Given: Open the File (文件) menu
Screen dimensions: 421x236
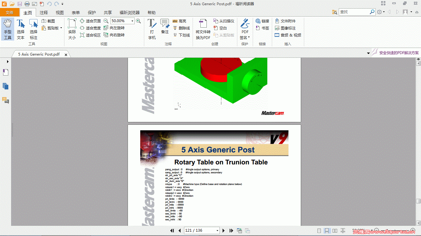Looking at the screenshot, I should pos(10,13).
